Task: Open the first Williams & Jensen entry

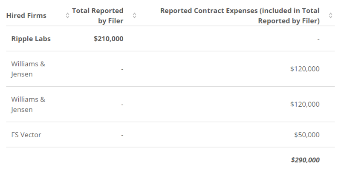Action: coord(28,69)
